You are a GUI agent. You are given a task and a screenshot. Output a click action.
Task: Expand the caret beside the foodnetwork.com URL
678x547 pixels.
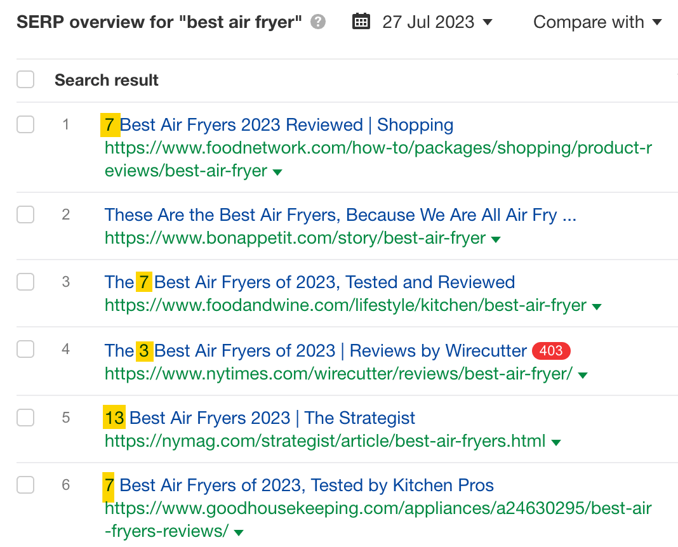pos(277,171)
